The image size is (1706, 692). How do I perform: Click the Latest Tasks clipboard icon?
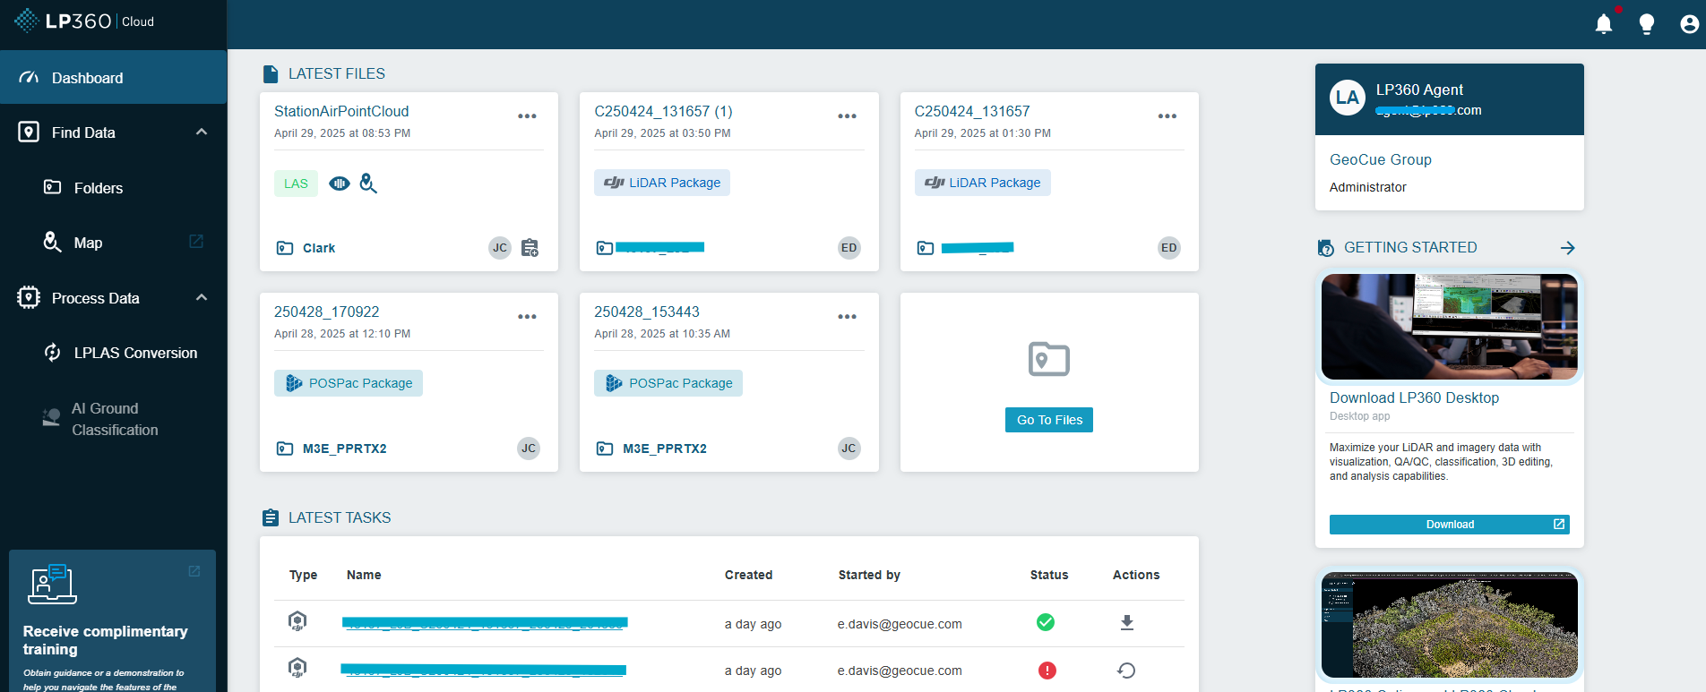(271, 517)
